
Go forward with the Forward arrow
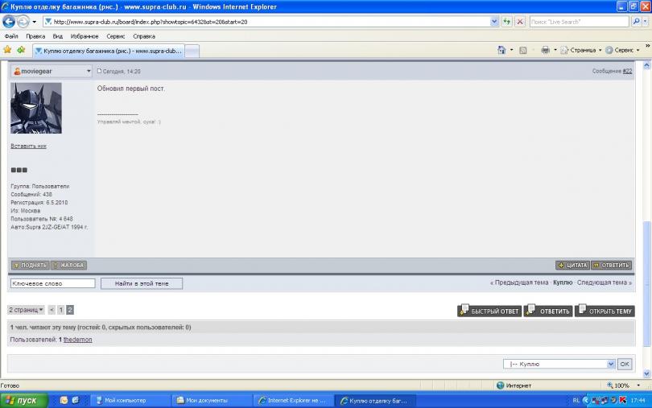click(x=23, y=21)
